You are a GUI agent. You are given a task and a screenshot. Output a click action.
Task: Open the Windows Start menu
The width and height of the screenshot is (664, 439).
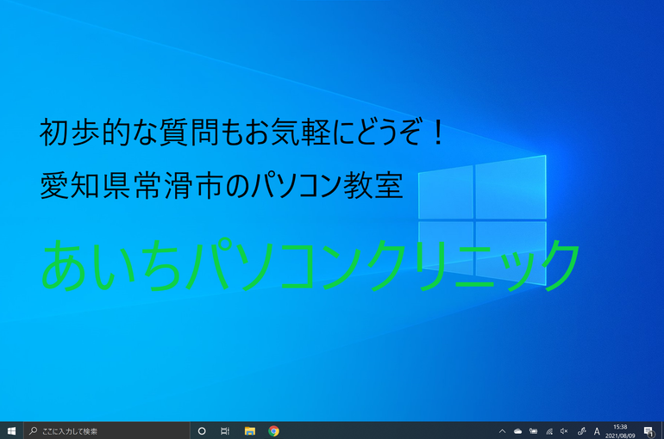tap(11, 431)
